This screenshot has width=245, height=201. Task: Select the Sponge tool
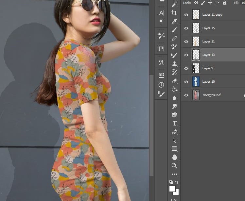(x=174, y=115)
